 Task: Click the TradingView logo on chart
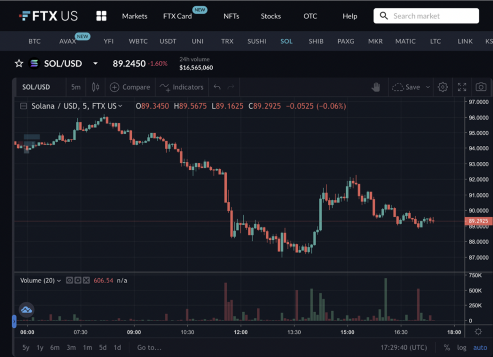point(26,310)
